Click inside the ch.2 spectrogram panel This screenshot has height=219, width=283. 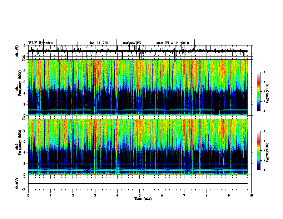[138, 147]
